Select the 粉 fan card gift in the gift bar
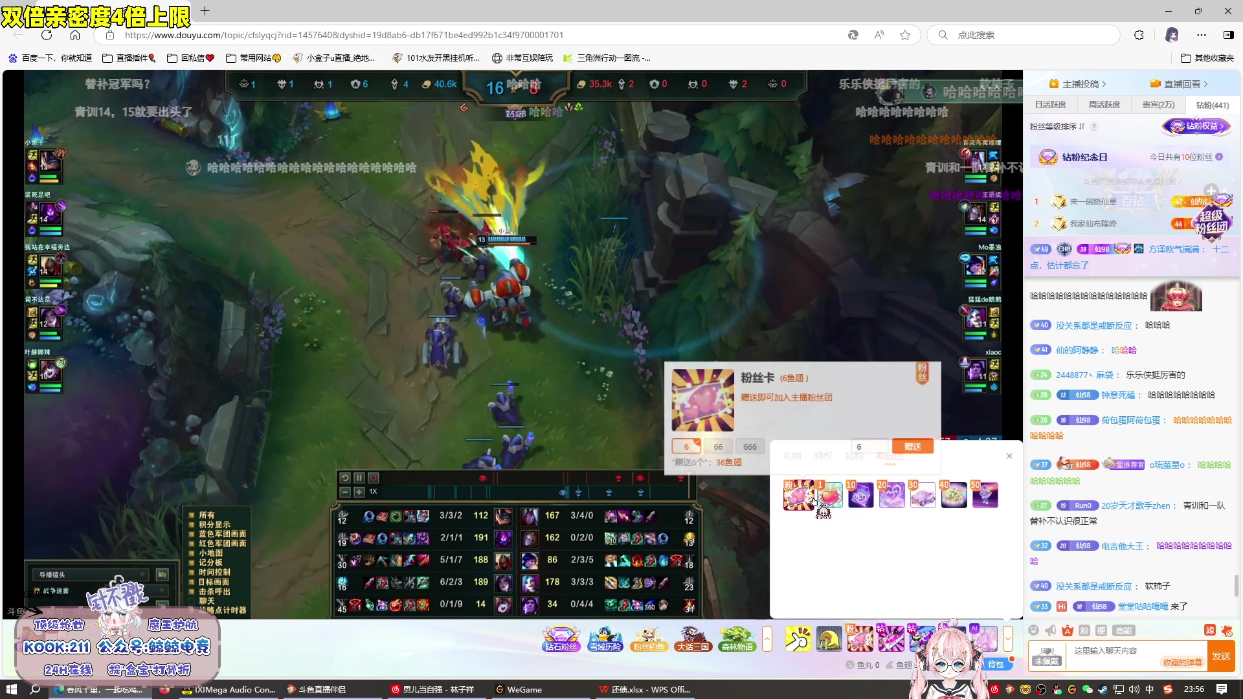 click(x=860, y=639)
